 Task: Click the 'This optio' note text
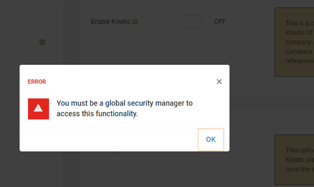(x=298, y=150)
